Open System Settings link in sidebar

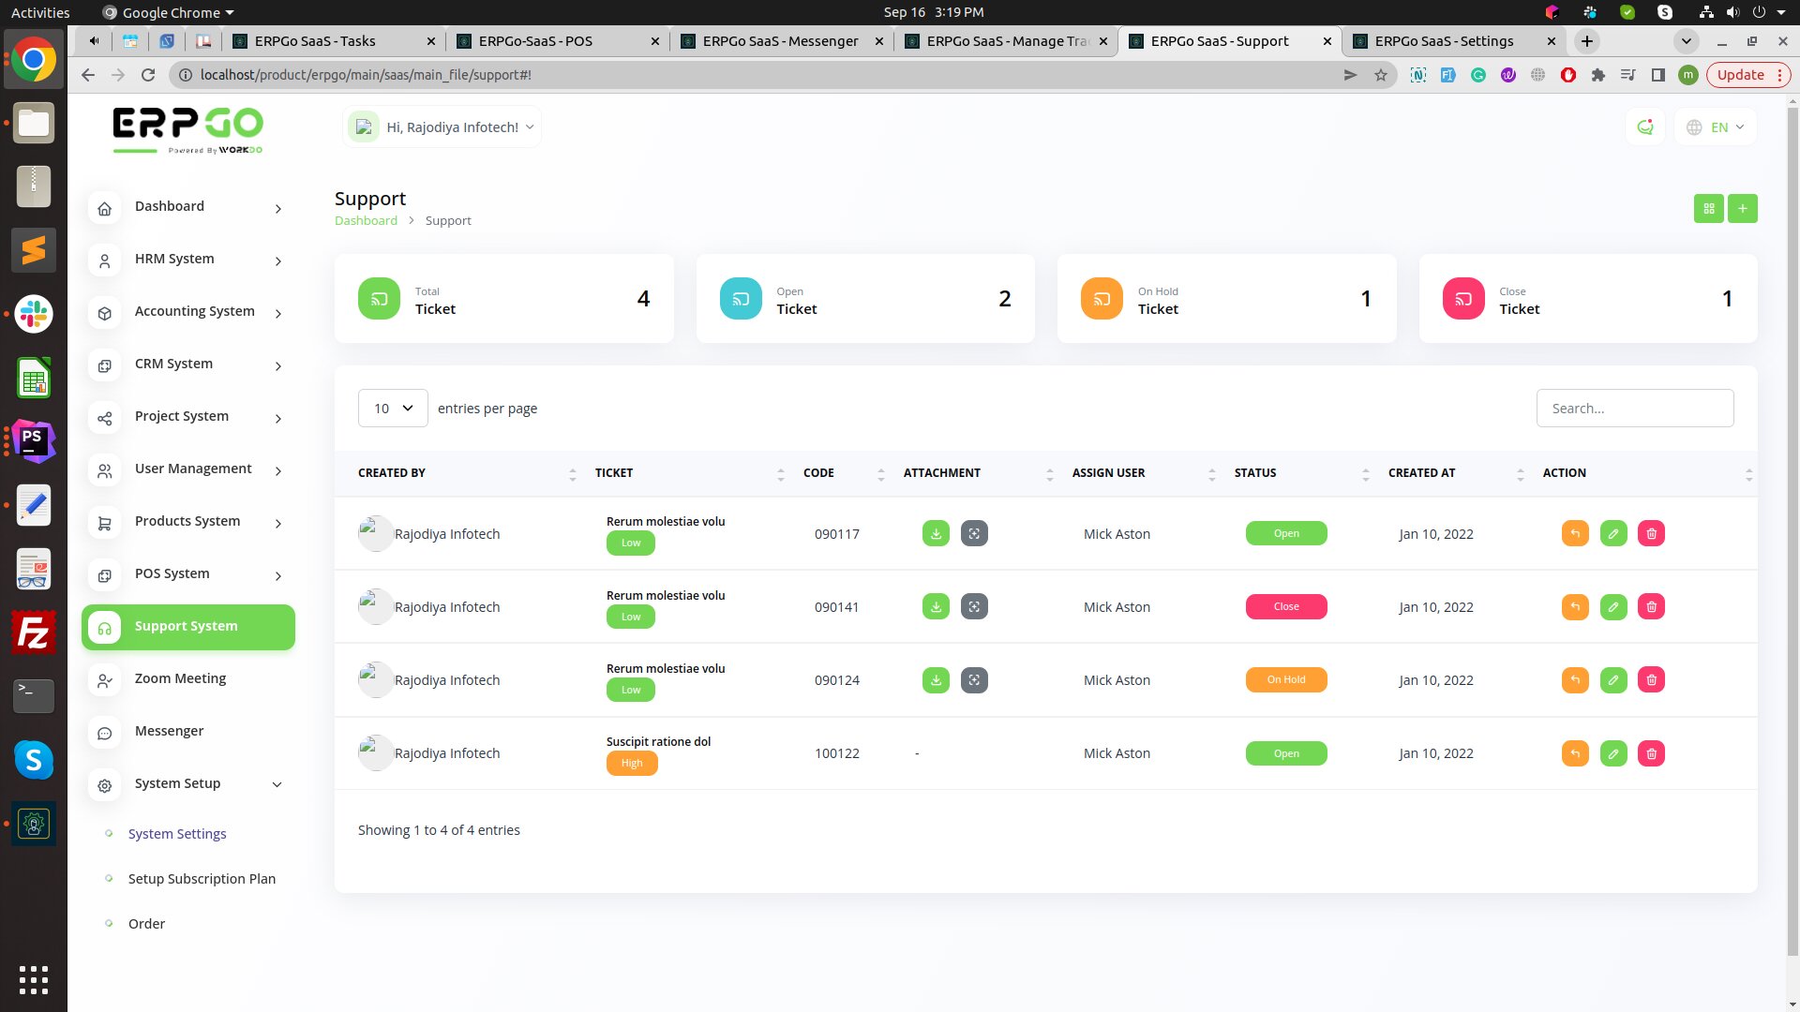177,834
